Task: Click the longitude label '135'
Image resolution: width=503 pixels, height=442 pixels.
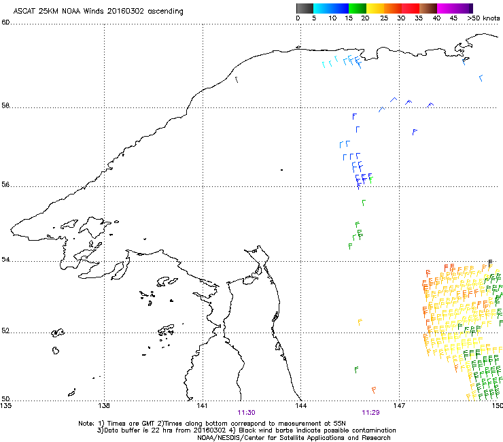Action: (6, 406)
